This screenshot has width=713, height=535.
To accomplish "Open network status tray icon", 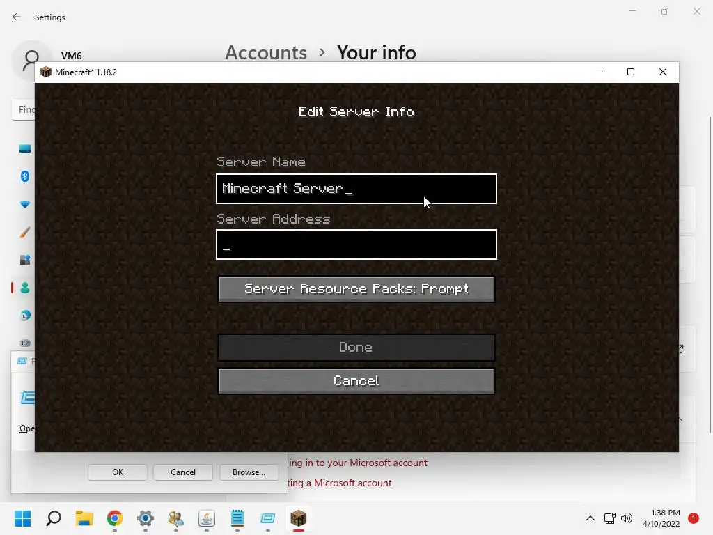I will pyautogui.click(x=610, y=518).
